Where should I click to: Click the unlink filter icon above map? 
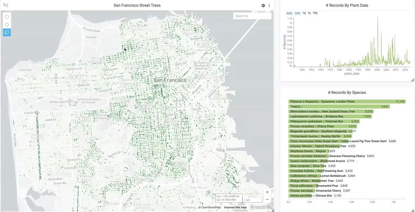(6, 5)
